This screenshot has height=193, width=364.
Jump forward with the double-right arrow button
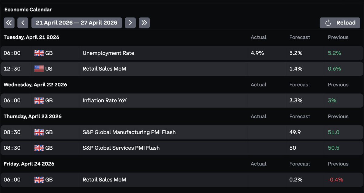pyautogui.click(x=144, y=23)
